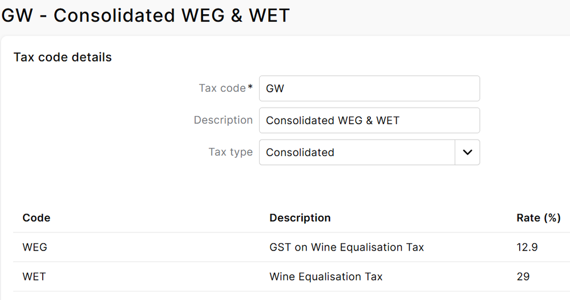Click GST on Wine Equalisation Tax description

click(x=346, y=248)
